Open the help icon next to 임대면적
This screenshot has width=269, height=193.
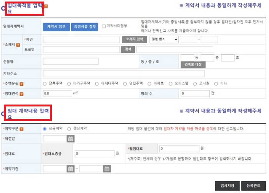click(x=22, y=94)
